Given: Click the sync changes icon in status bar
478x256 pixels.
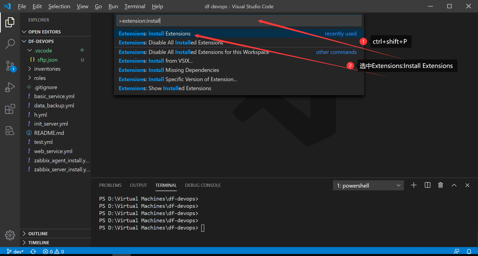Looking at the screenshot, I should click(x=33, y=251).
